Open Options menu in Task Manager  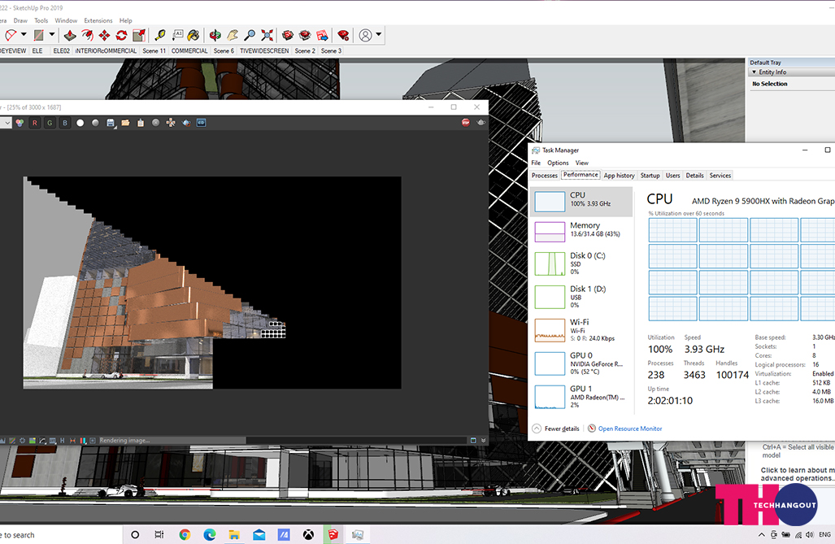tap(558, 163)
